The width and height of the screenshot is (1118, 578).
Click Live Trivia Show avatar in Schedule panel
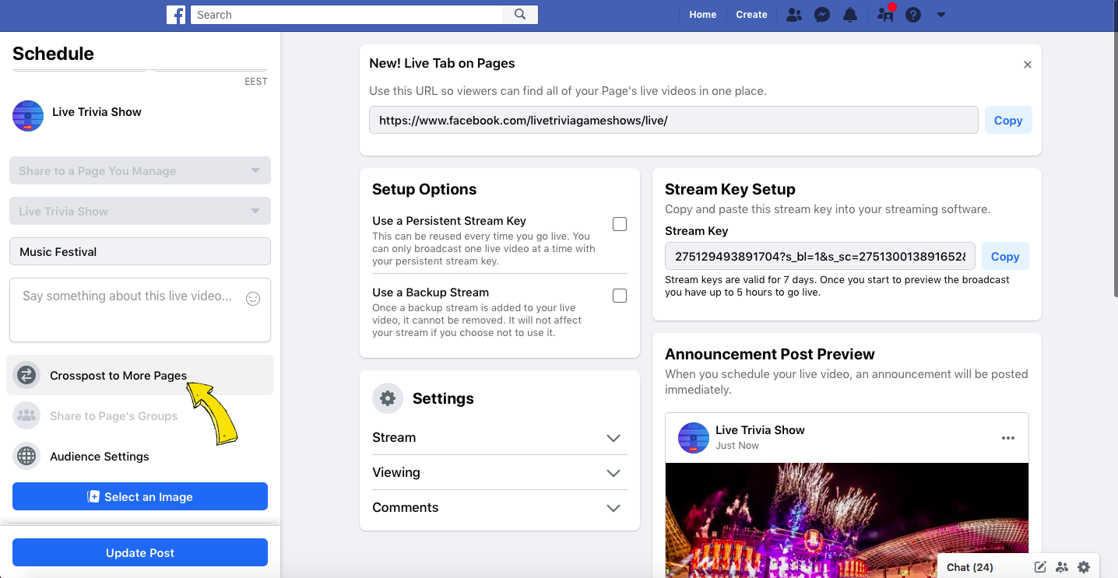pyautogui.click(x=28, y=115)
